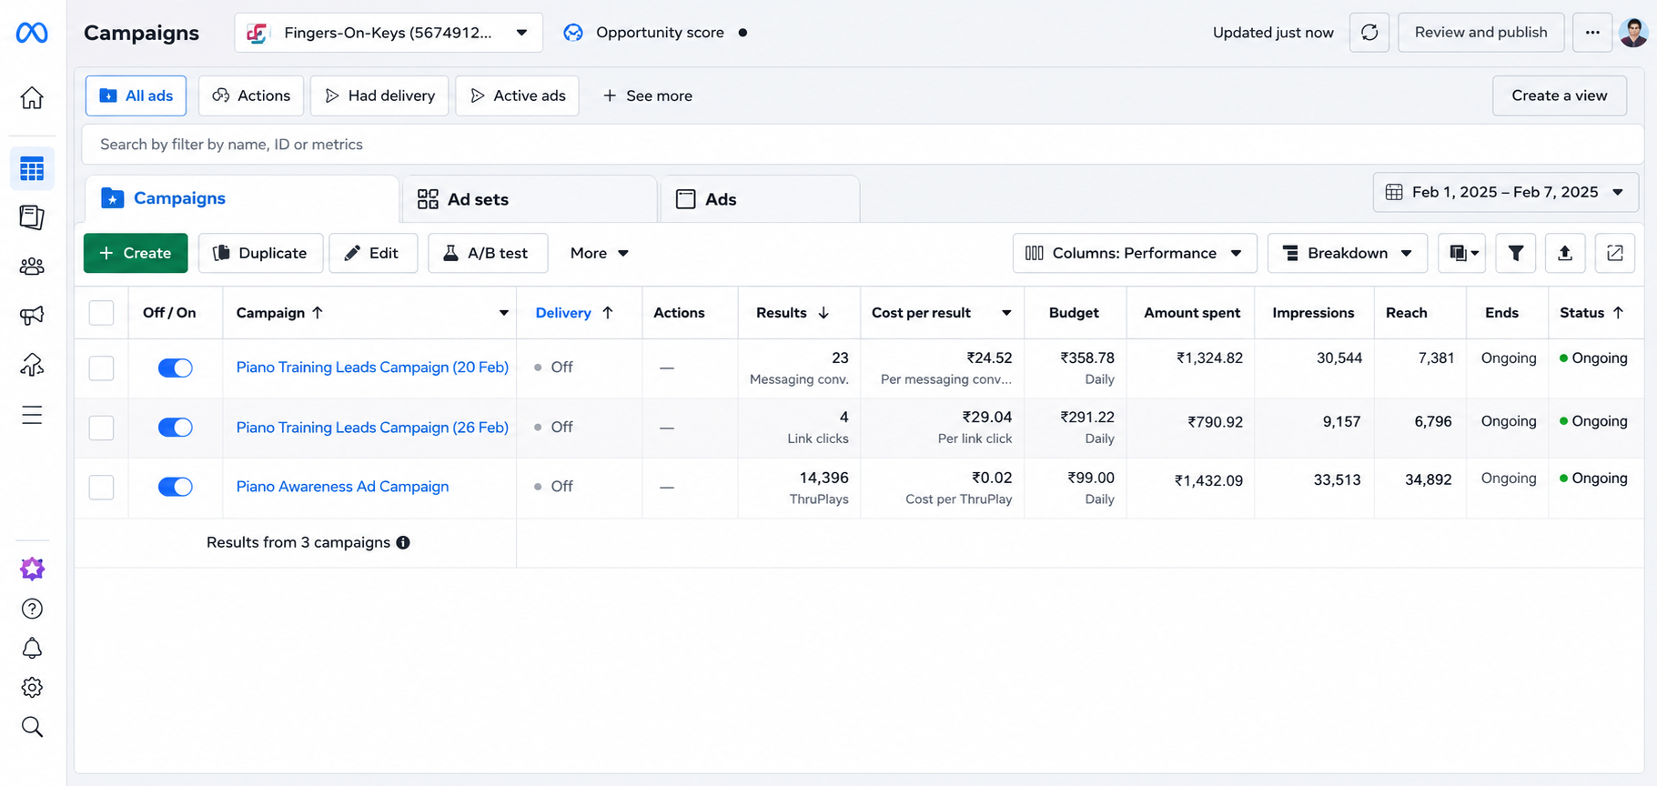This screenshot has width=1657, height=786.
Task: Click the search by name, ID or metrics field
Action: [862, 145]
